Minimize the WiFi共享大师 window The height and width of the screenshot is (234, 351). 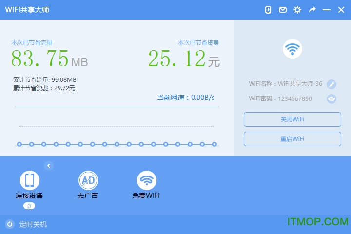327,10
